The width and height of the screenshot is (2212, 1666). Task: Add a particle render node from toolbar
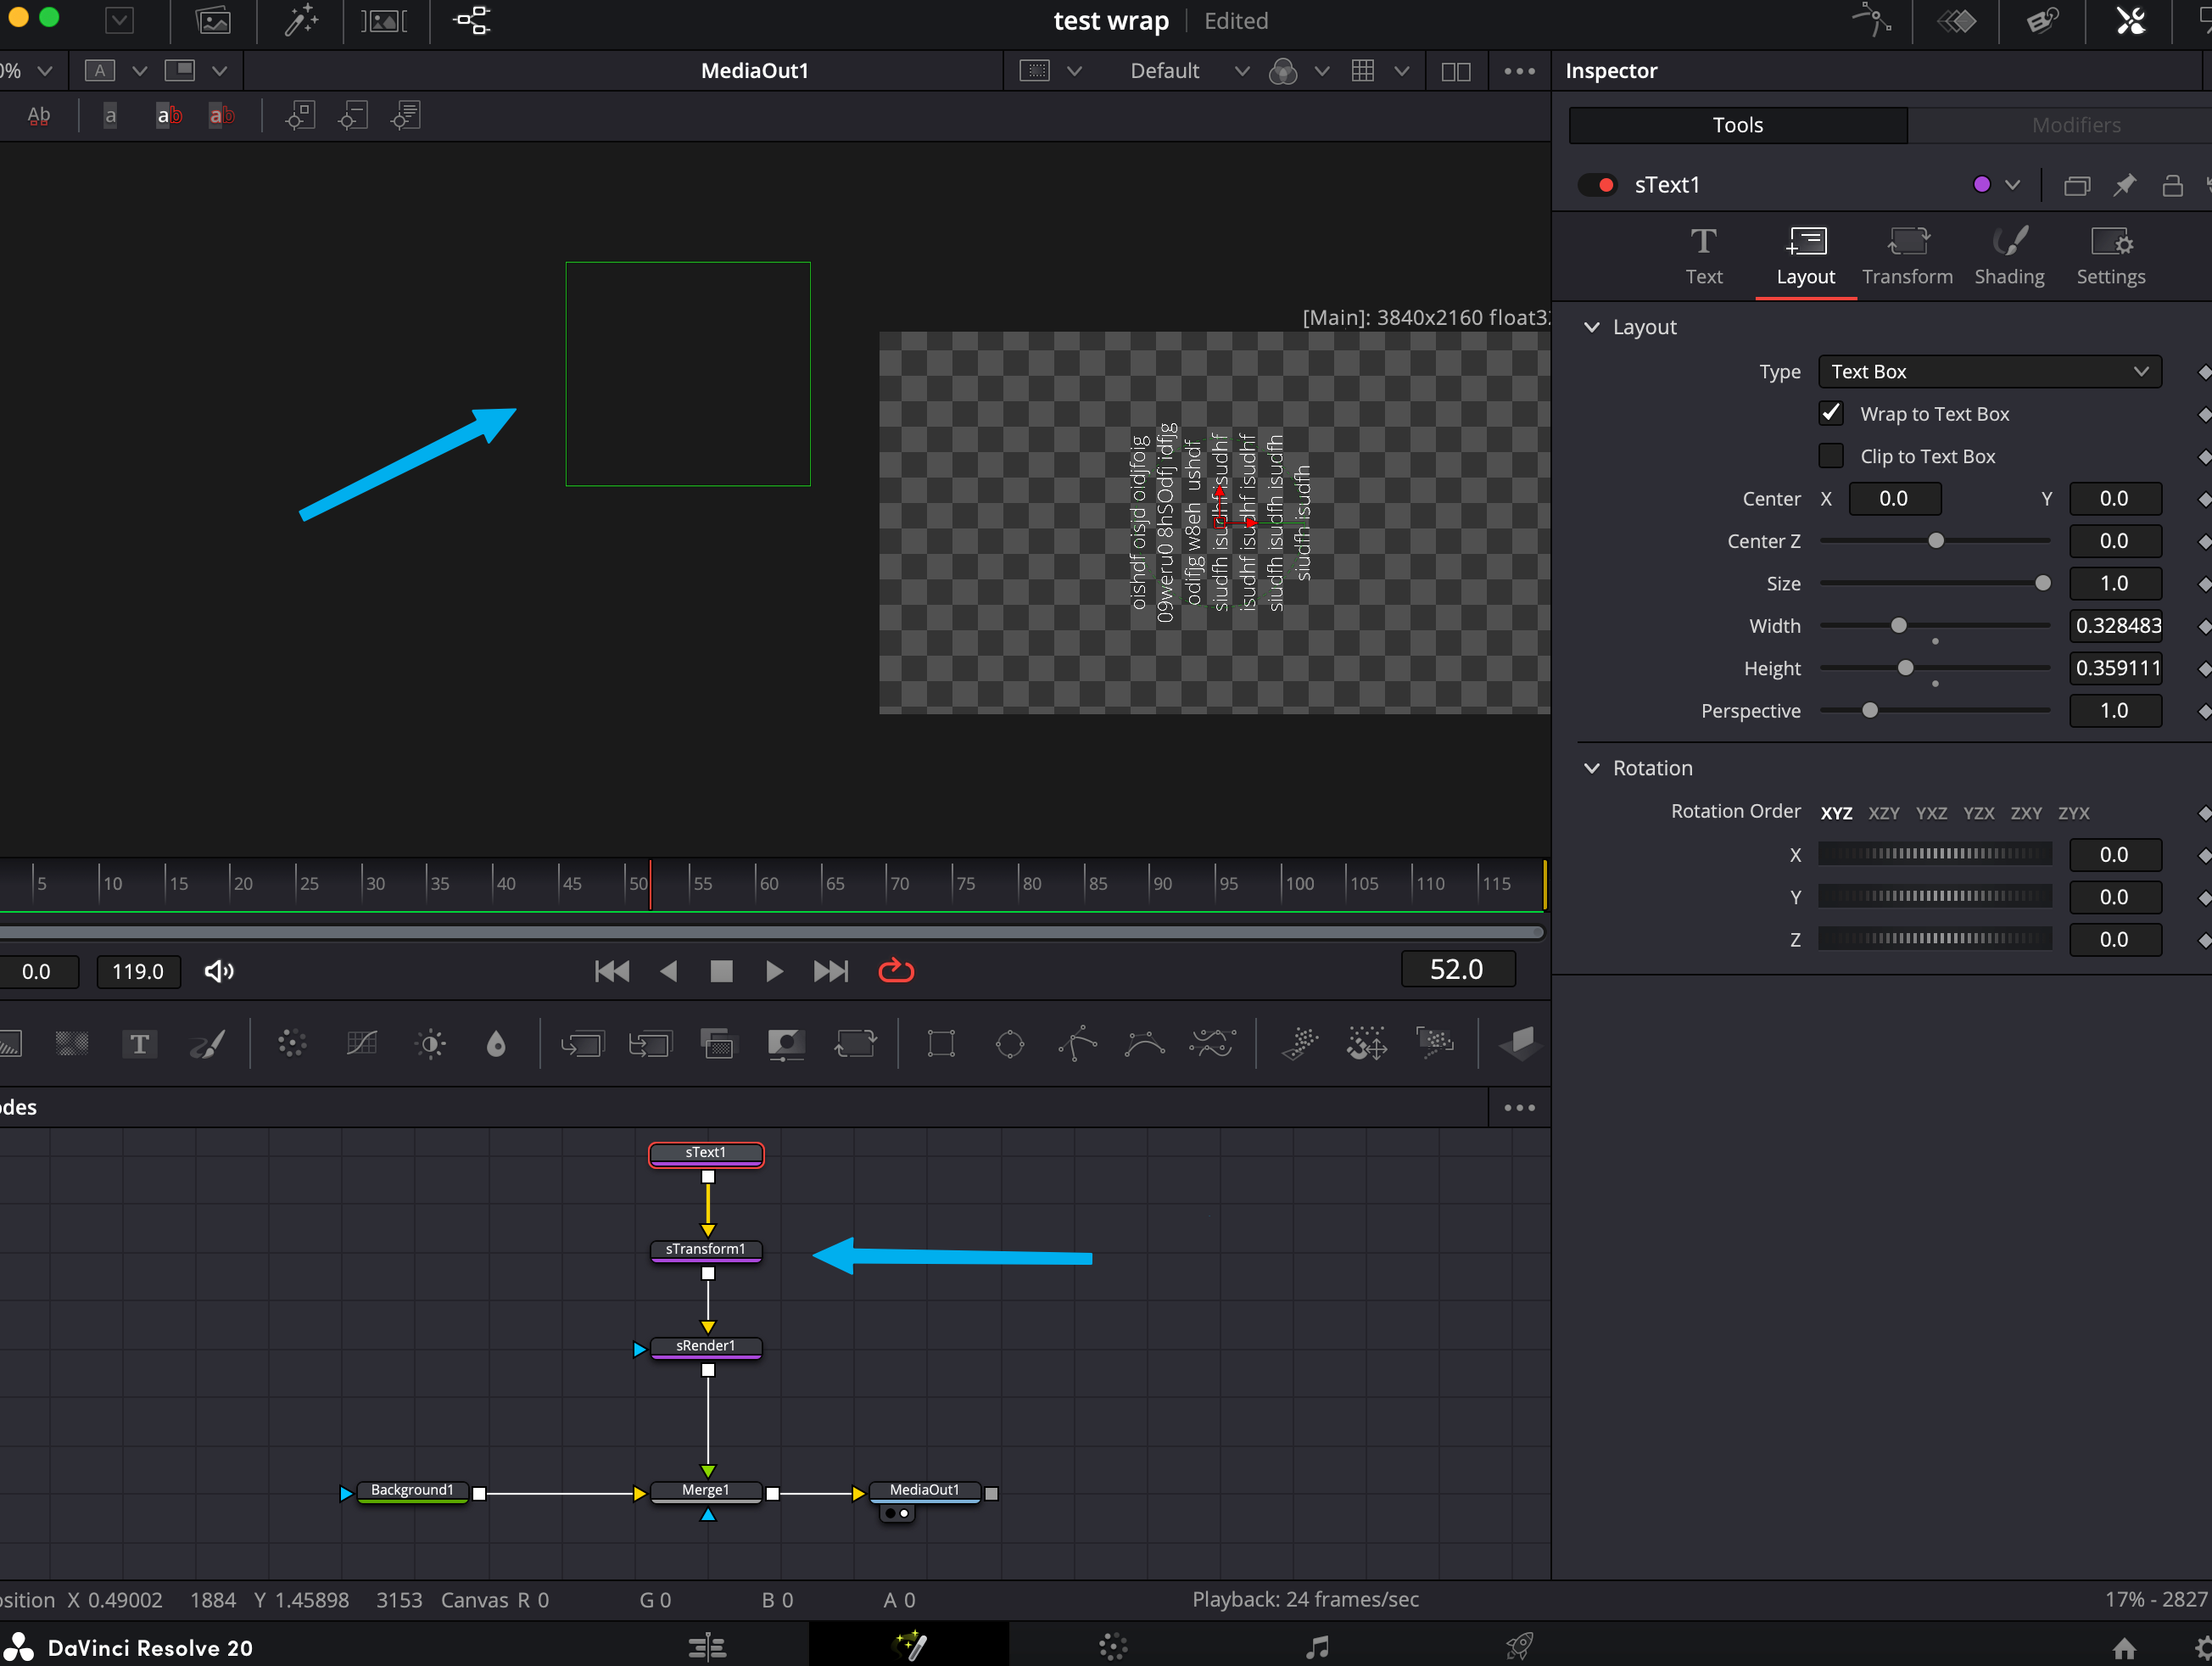pos(1435,1044)
